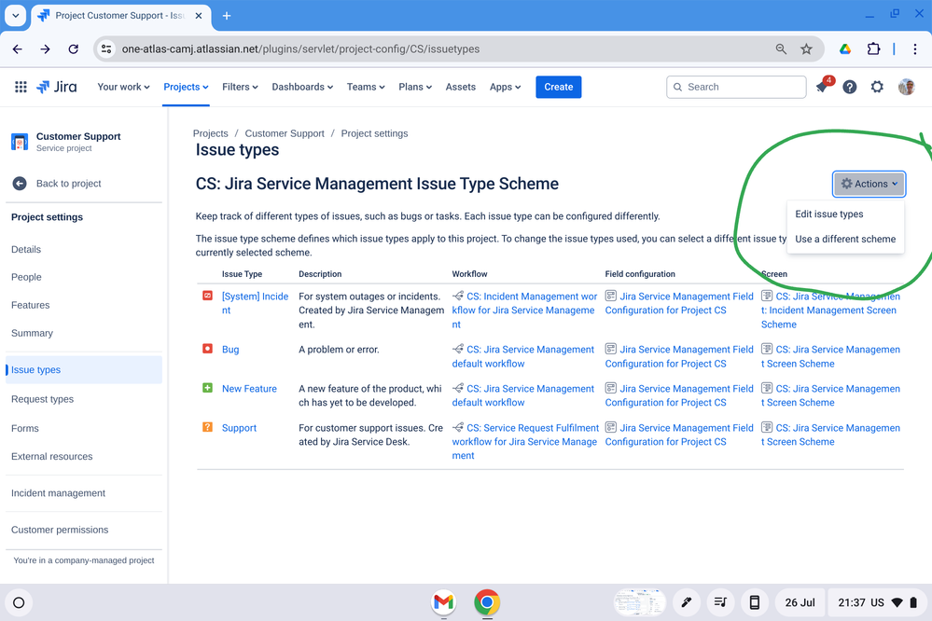Expand the Dashboards dropdown menu
Image resolution: width=932 pixels, height=621 pixels.
point(302,87)
